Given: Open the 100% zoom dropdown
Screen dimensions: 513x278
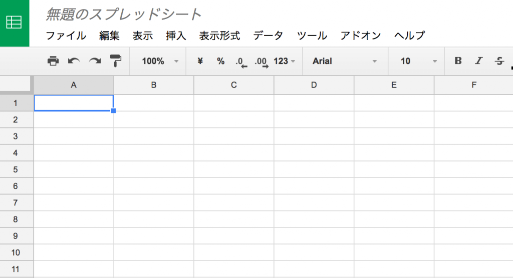Looking at the screenshot, I should 160,61.
